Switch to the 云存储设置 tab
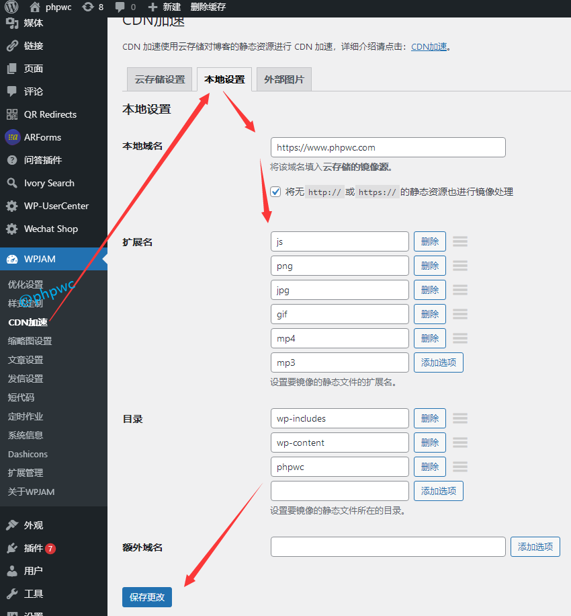This screenshot has height=616, width=571. pos(160,79)
